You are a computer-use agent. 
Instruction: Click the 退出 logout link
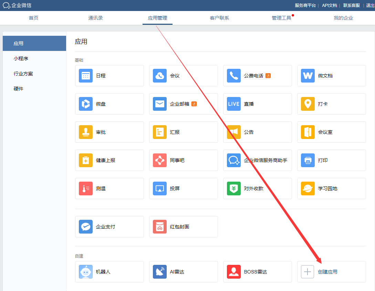(x=370, y=5)
